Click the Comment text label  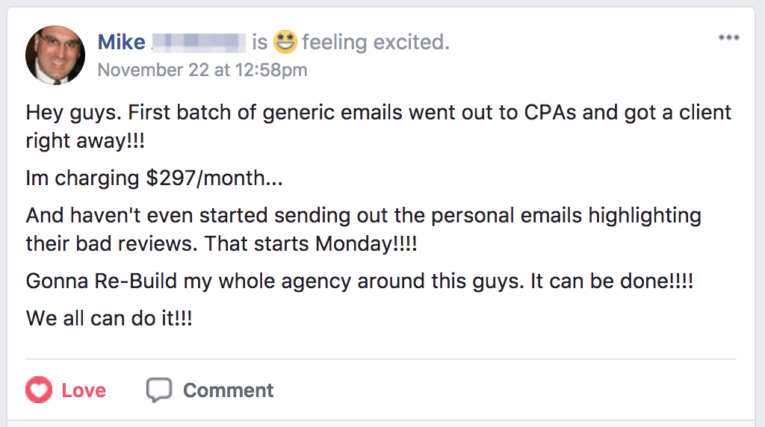click(229, 390)
